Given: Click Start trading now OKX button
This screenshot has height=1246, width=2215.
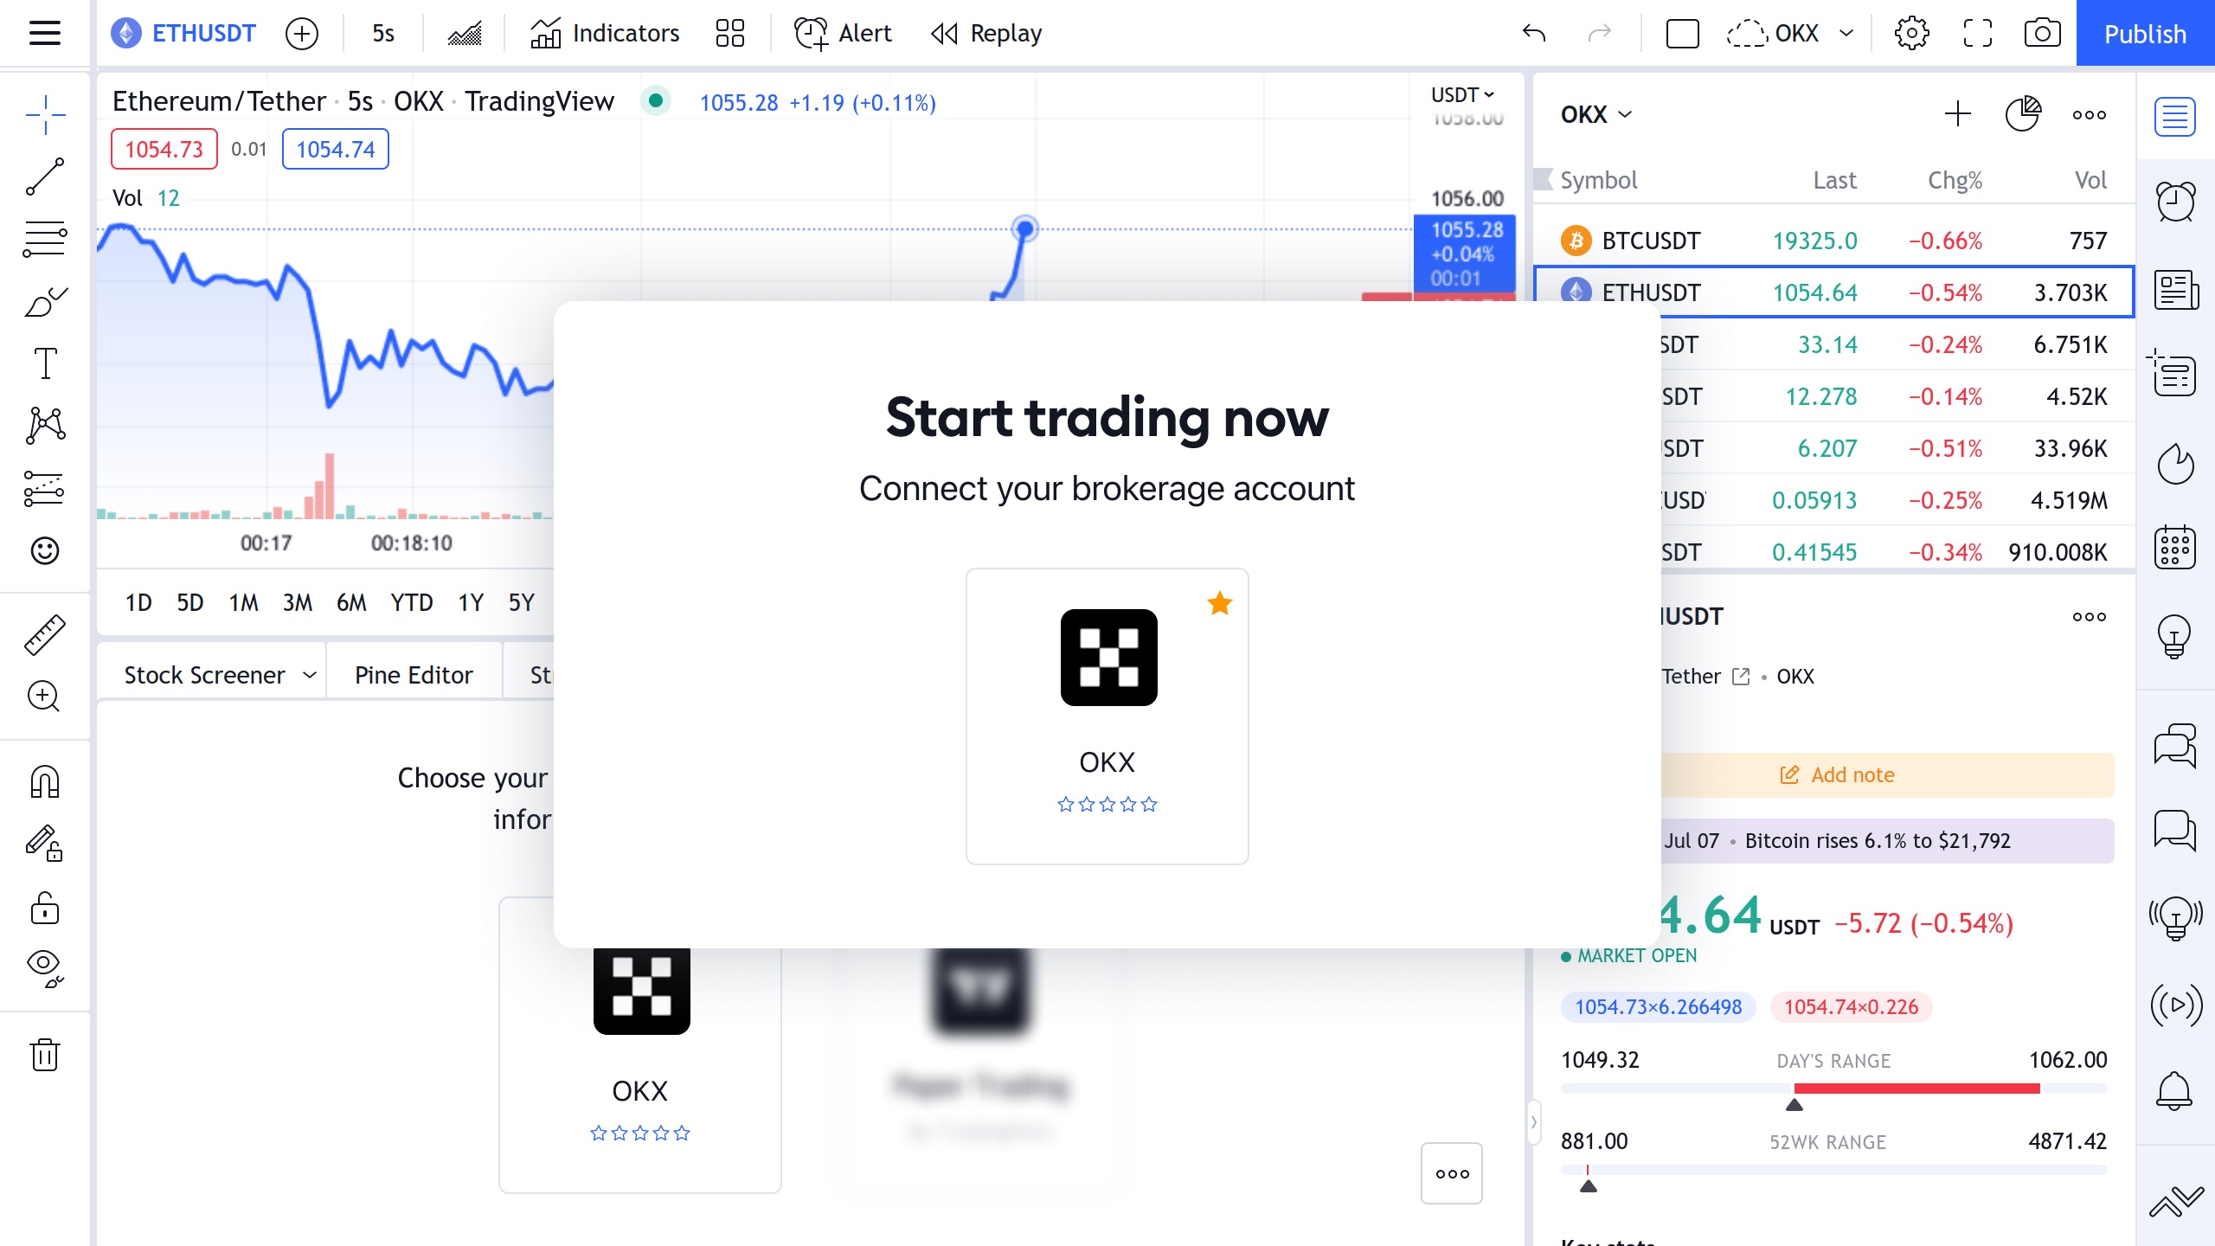Looking at the screenshot, I should point(1106,715).
